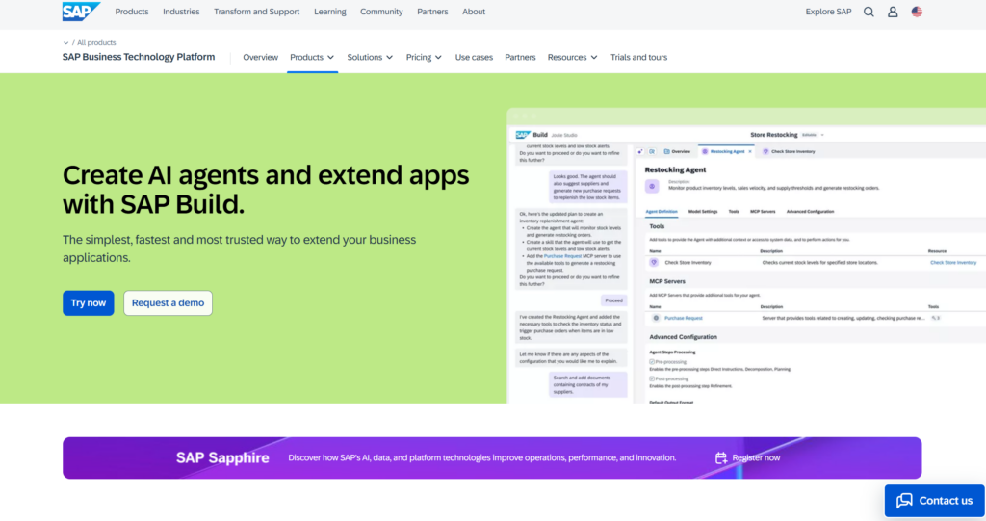
Task: Open the Explore SAP link
Action: (x=828, y=13)
